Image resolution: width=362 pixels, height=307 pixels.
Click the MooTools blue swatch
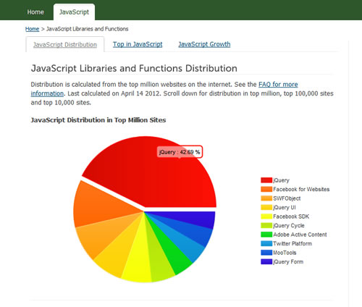coord(266,253)
